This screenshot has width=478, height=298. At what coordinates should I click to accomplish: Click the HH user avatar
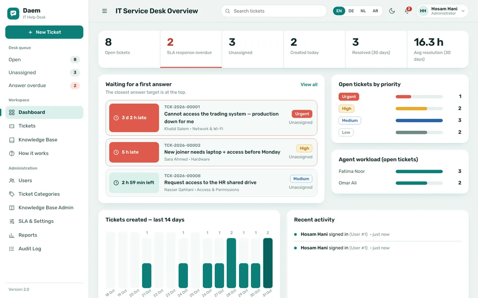click(x=423, y=11)
